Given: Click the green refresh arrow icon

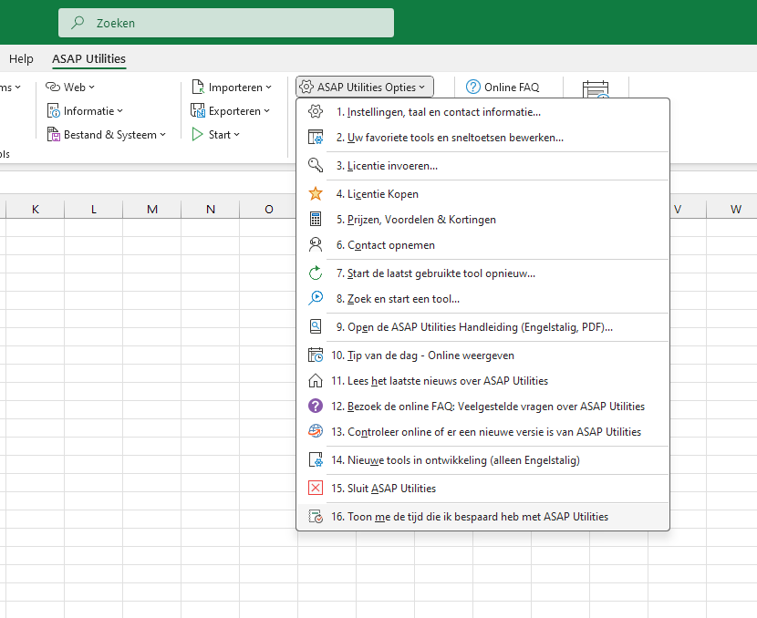Looking at the screenshot, I should pyautogui.click(x=316, y=273).
